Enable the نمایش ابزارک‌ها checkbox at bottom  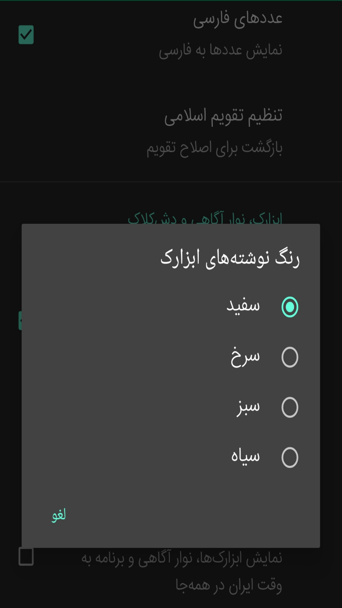25,558
